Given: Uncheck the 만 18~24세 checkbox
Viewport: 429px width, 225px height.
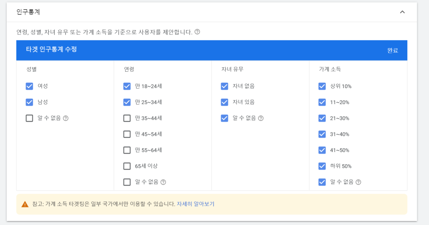Looking at the screenshot, I should 127,86.
